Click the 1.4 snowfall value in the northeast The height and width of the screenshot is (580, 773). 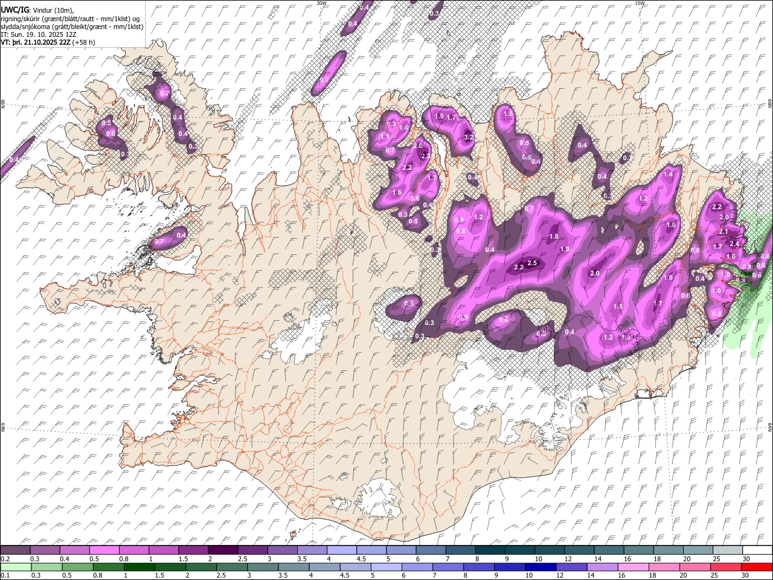[668, 175]
